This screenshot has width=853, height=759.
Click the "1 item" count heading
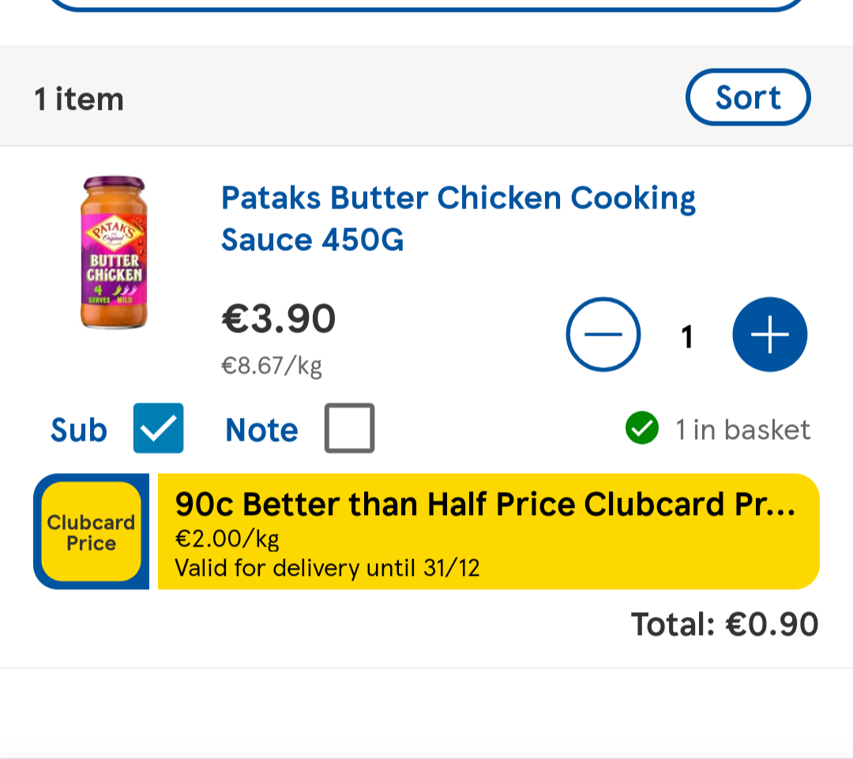(79, 100)
